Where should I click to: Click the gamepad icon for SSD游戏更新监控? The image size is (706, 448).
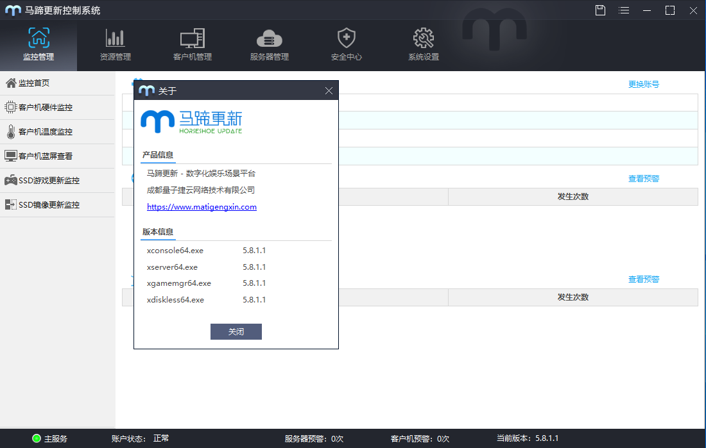[11, 180]
